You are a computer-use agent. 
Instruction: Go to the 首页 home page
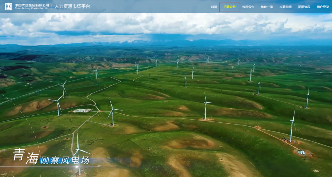[214, 7]
